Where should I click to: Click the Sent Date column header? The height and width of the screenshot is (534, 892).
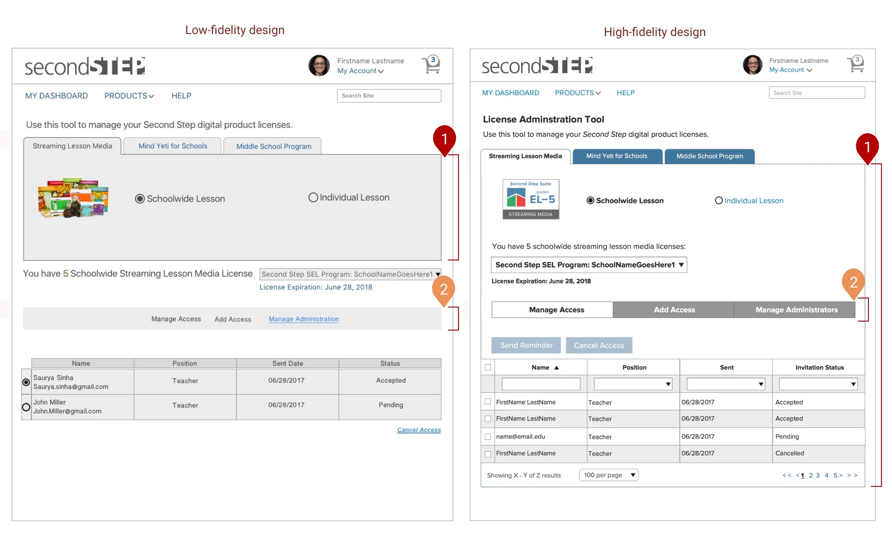(x=288, y=363)
